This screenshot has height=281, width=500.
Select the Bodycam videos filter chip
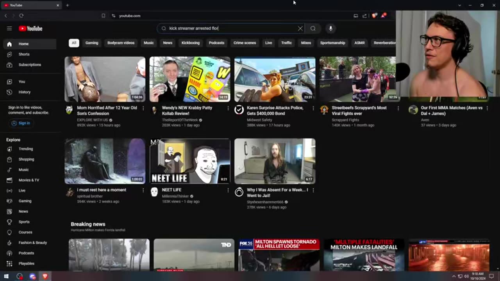point(121,43)
